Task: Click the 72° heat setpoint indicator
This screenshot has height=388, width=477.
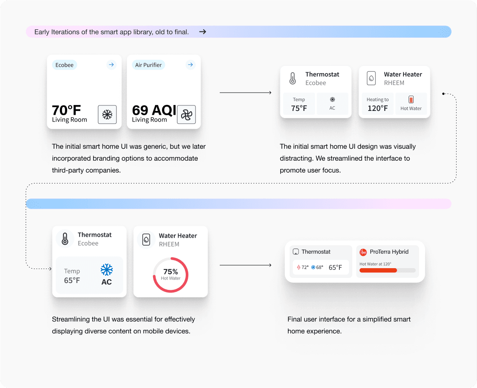Action: [x=303, y=268]
